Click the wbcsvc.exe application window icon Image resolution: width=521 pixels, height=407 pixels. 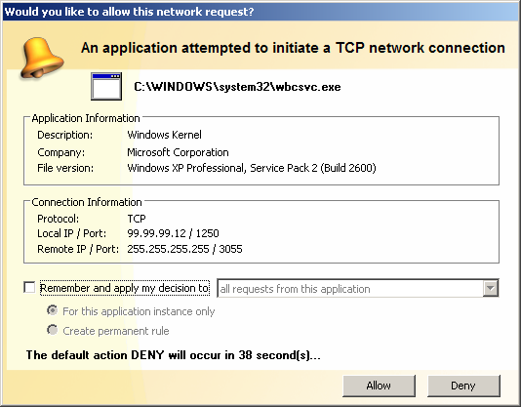coord(106,87)
